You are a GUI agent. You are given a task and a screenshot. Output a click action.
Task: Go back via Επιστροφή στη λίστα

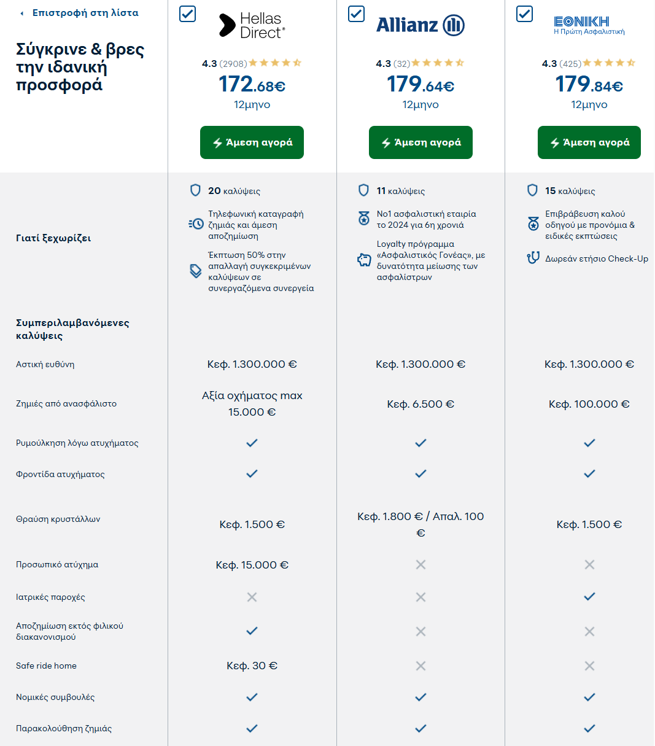(79, 13)
